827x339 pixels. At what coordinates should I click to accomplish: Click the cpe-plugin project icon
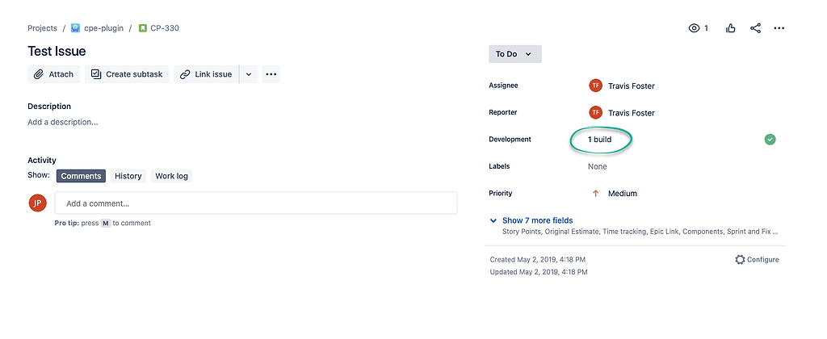(75, 28)
